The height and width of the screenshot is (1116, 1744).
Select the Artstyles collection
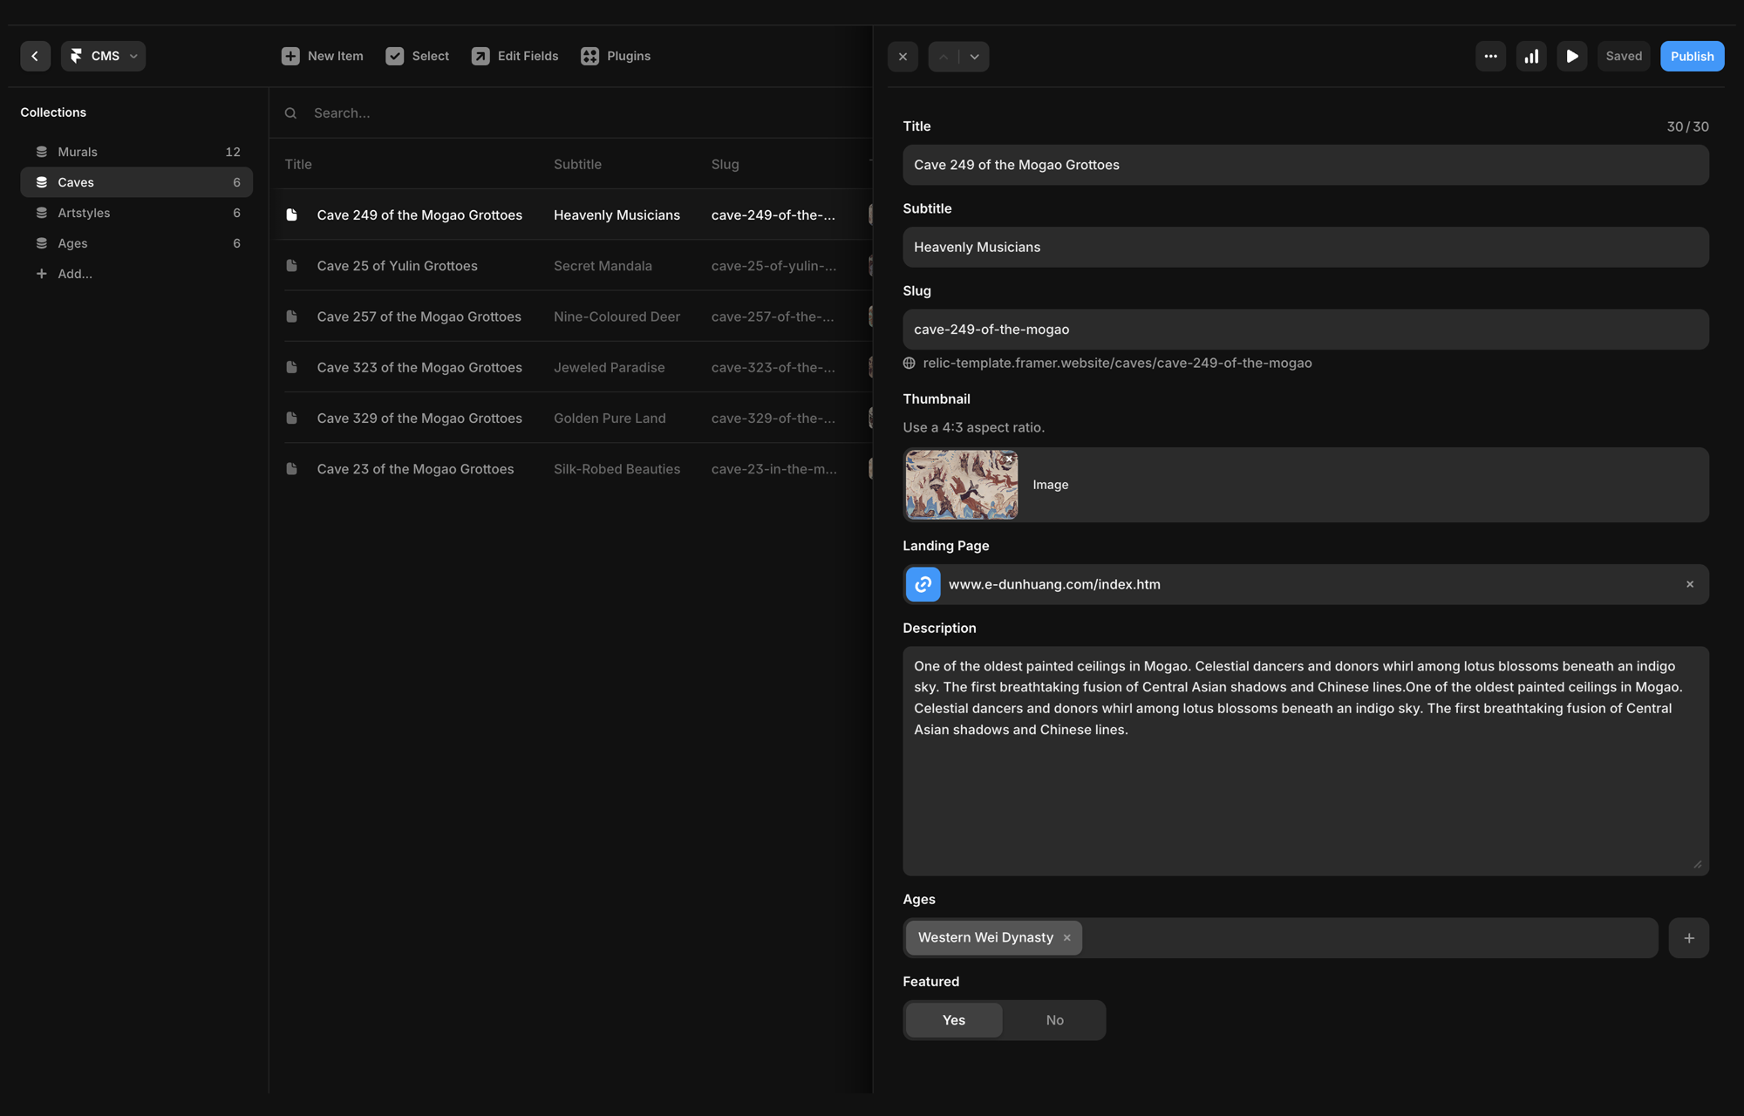click(84, 213)
